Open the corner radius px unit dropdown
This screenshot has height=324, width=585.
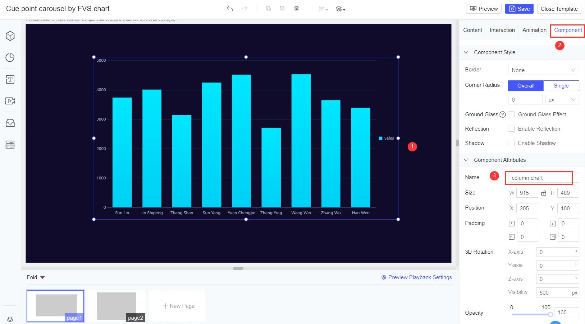(562, 99)
